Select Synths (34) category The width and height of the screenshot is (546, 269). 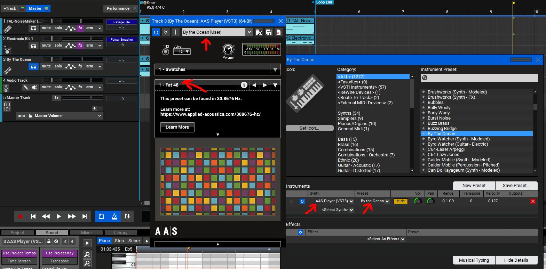coord(349,113)
